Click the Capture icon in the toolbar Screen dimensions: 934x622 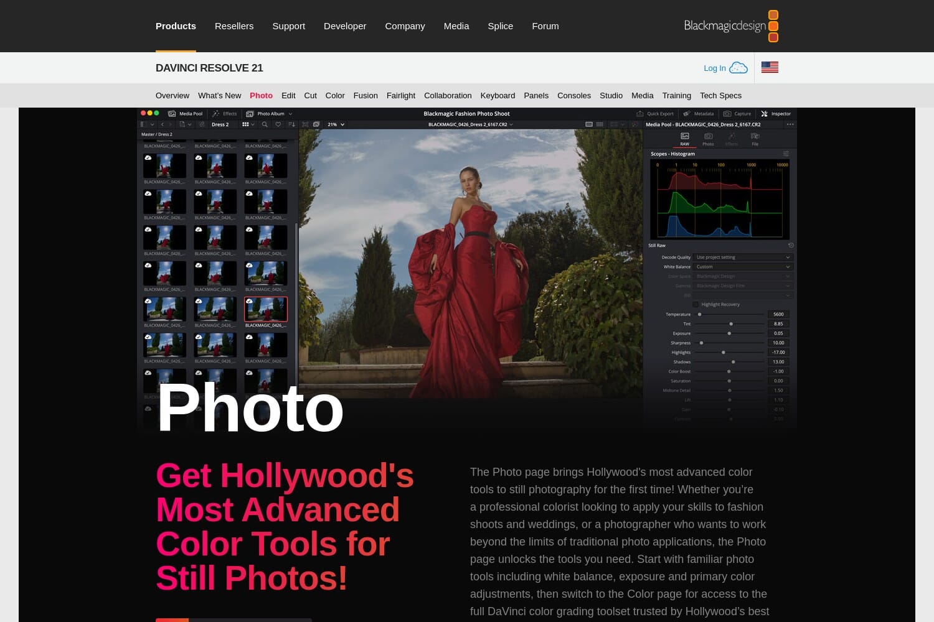727,113
